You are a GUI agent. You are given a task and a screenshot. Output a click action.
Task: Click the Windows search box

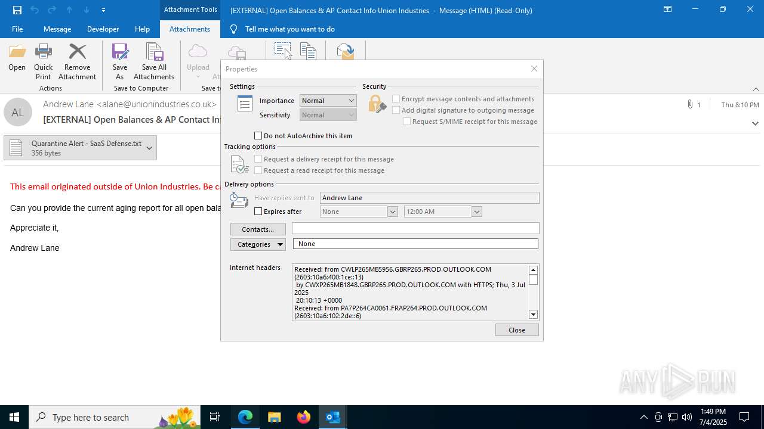[116, 417]
